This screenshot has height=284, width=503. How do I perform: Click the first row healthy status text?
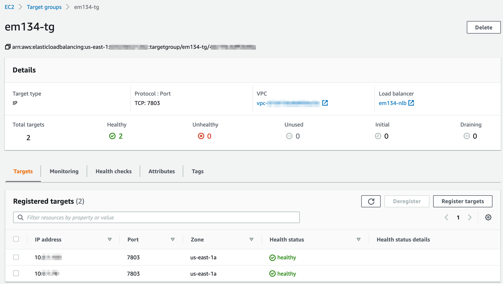[287, 257]
